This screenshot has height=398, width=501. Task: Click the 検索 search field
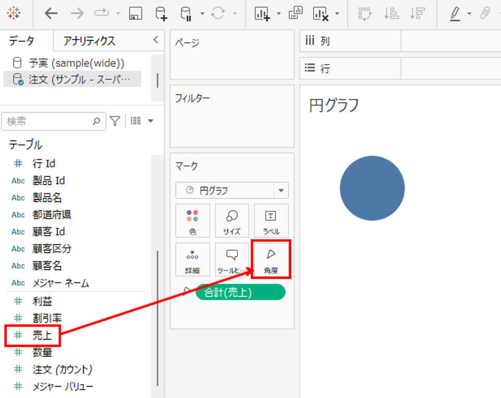click(54, 122)
